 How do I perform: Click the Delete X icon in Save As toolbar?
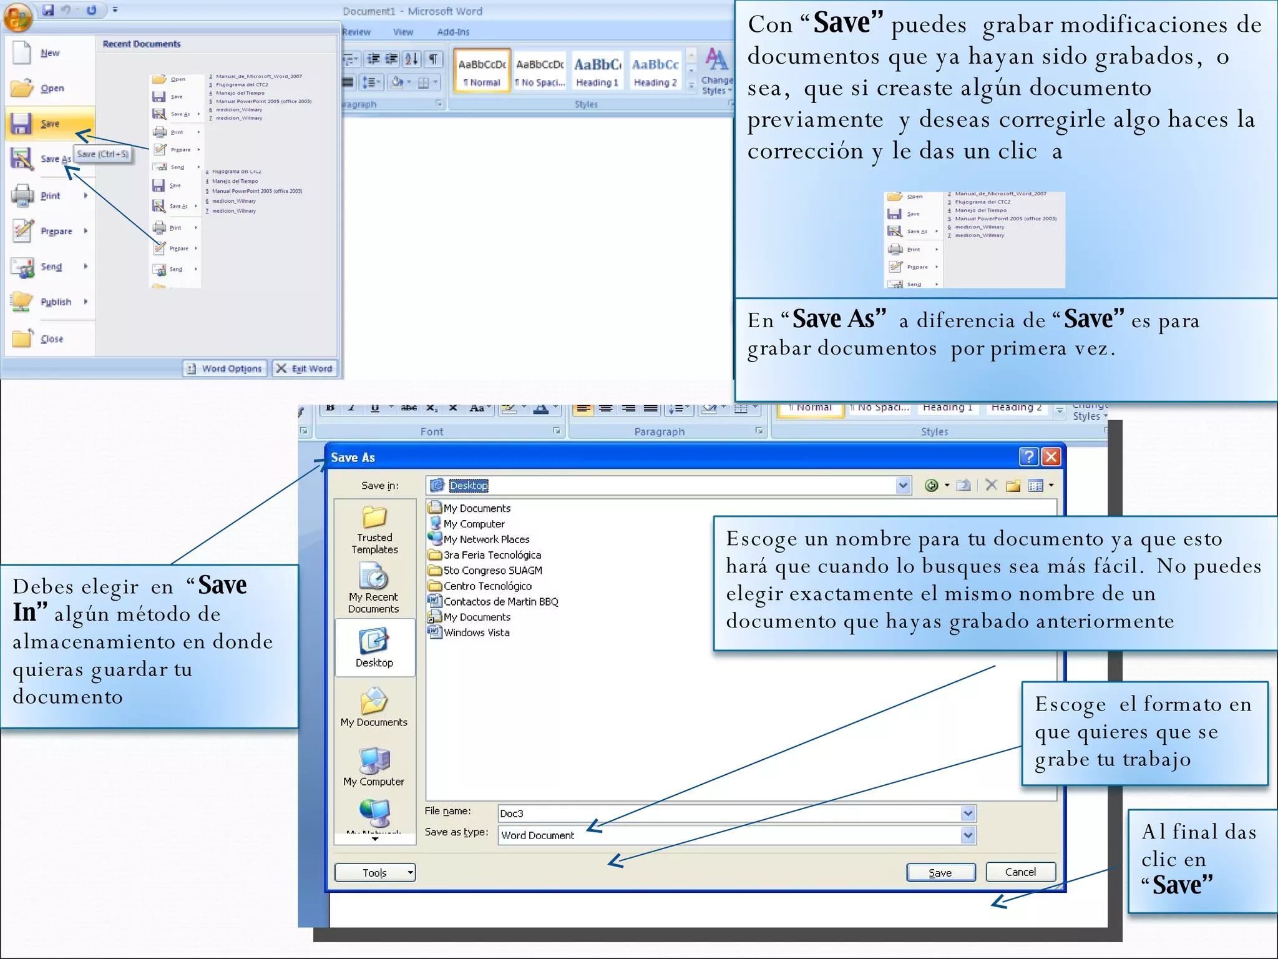pos(991,485)
